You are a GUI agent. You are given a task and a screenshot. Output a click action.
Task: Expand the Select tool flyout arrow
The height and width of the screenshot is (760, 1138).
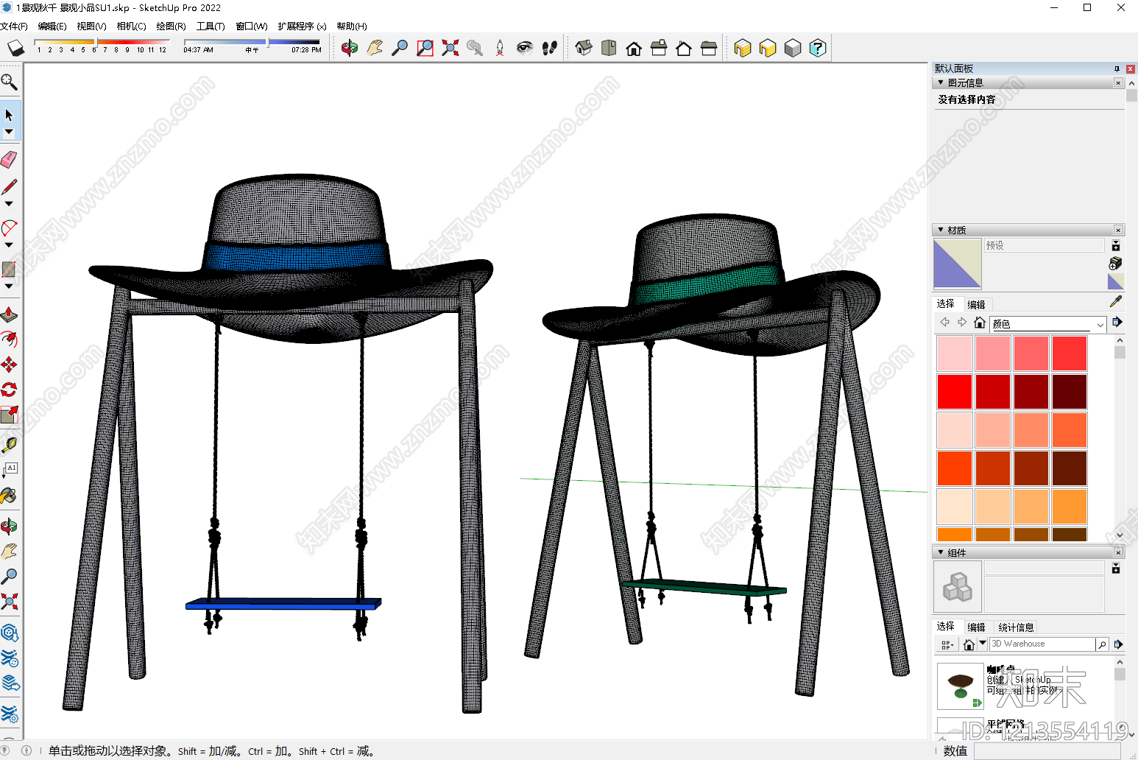[x=10, y=133]
